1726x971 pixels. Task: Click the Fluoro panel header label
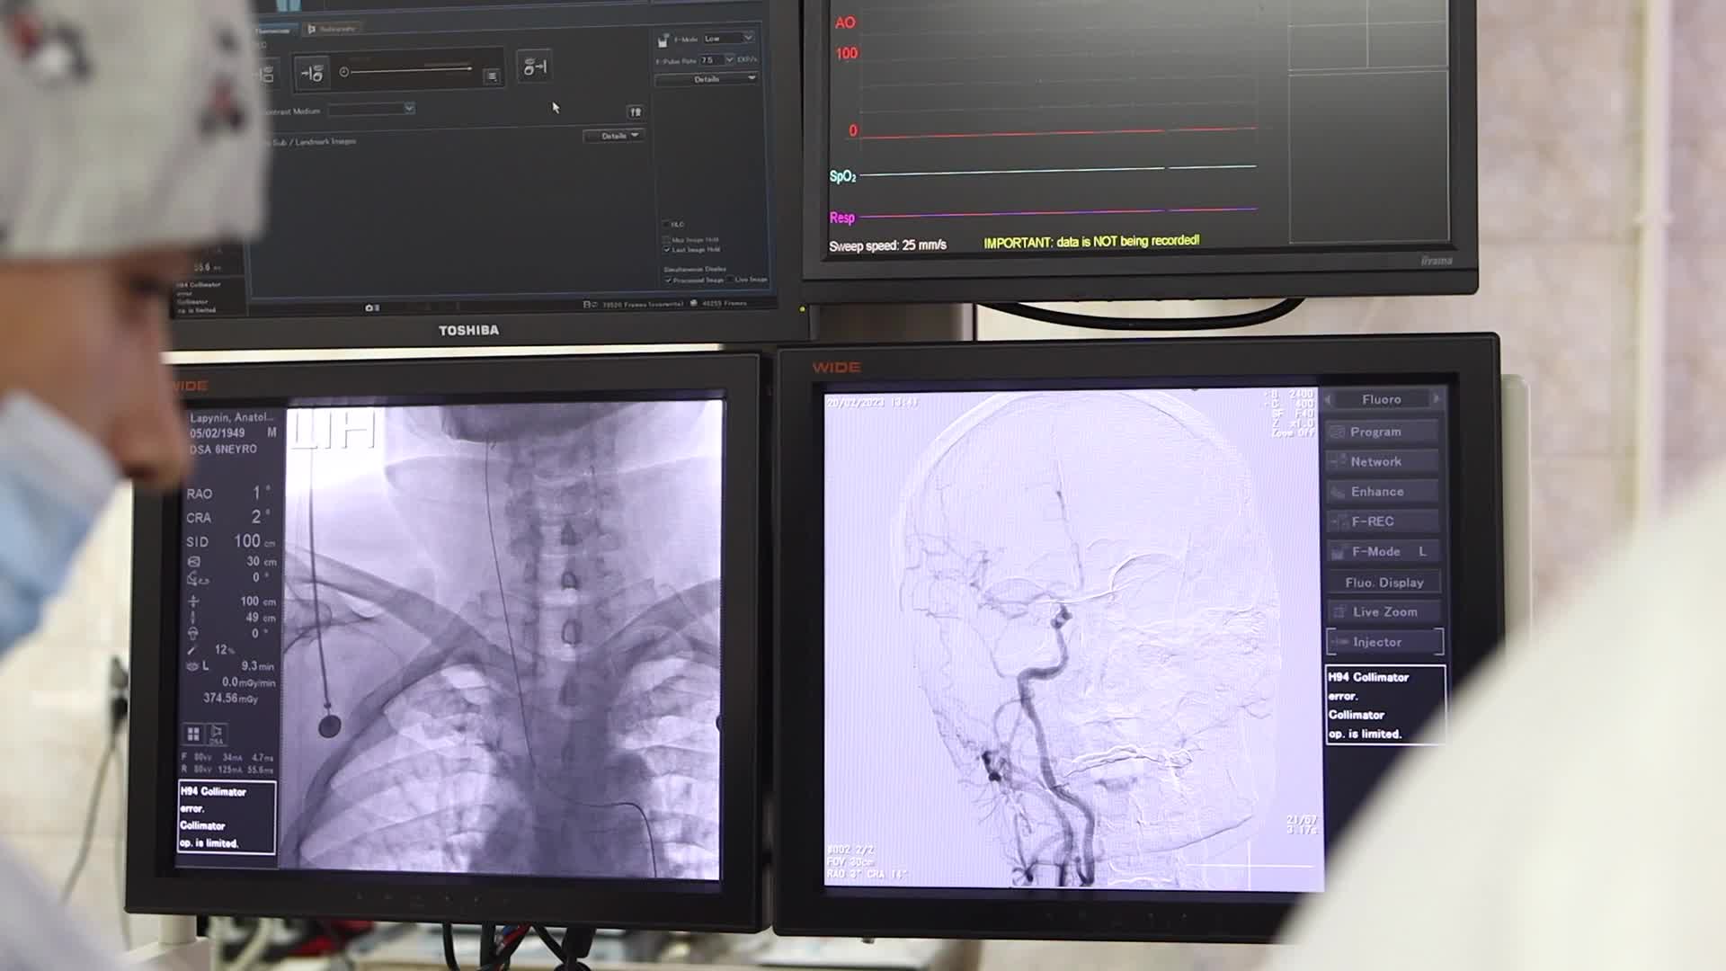[1382, 399]
